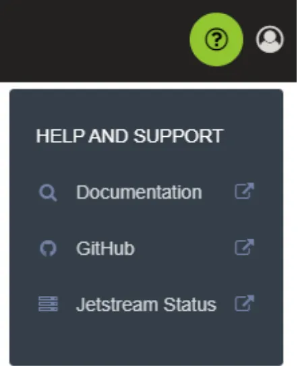Click empty dark header bar left of help icon
Screen dimensions: 298x366
94,40
